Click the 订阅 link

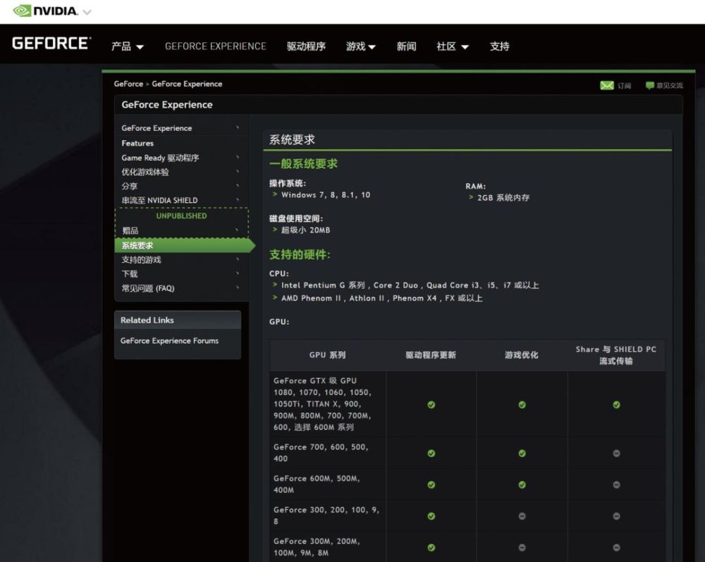coord(624,86)
